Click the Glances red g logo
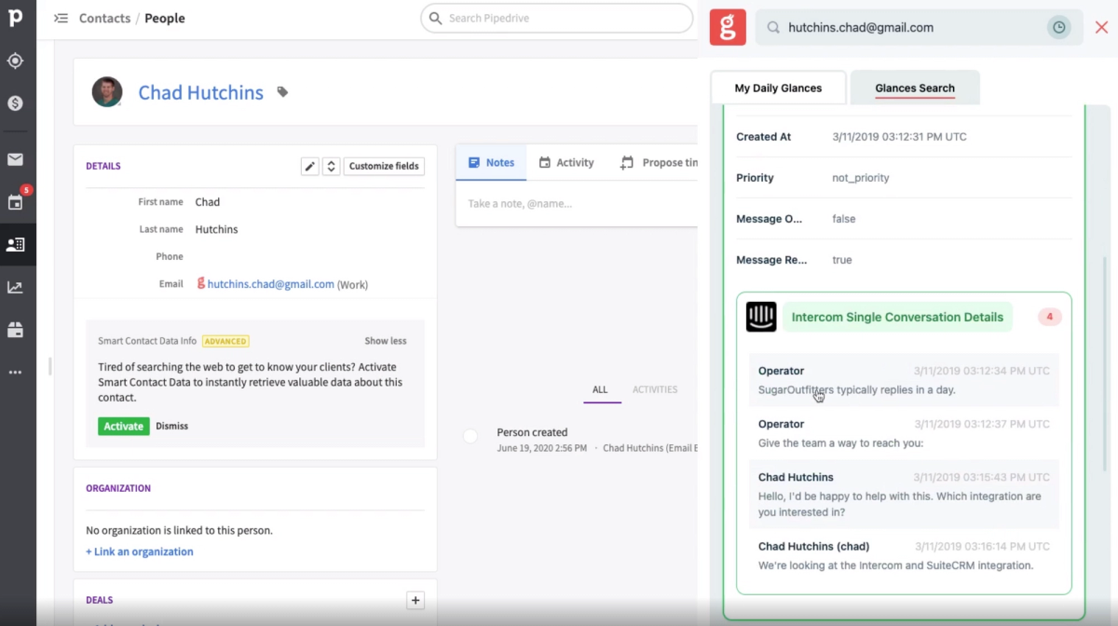 point(728,27)
